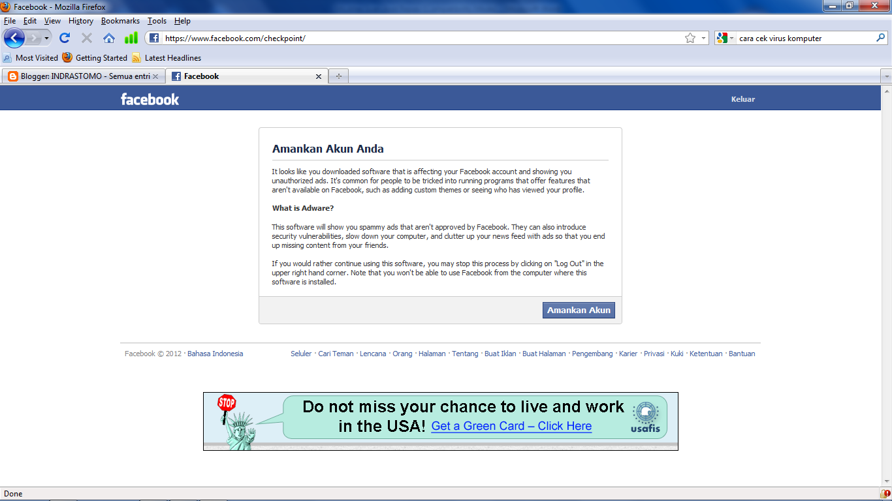Open the Karier footer link
This screenshot has width=892, height=501.
628,354
